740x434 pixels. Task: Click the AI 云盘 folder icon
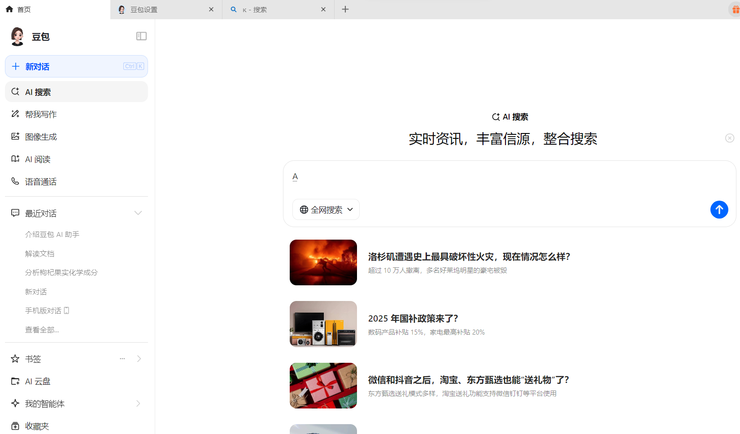(x=15, y=381)
